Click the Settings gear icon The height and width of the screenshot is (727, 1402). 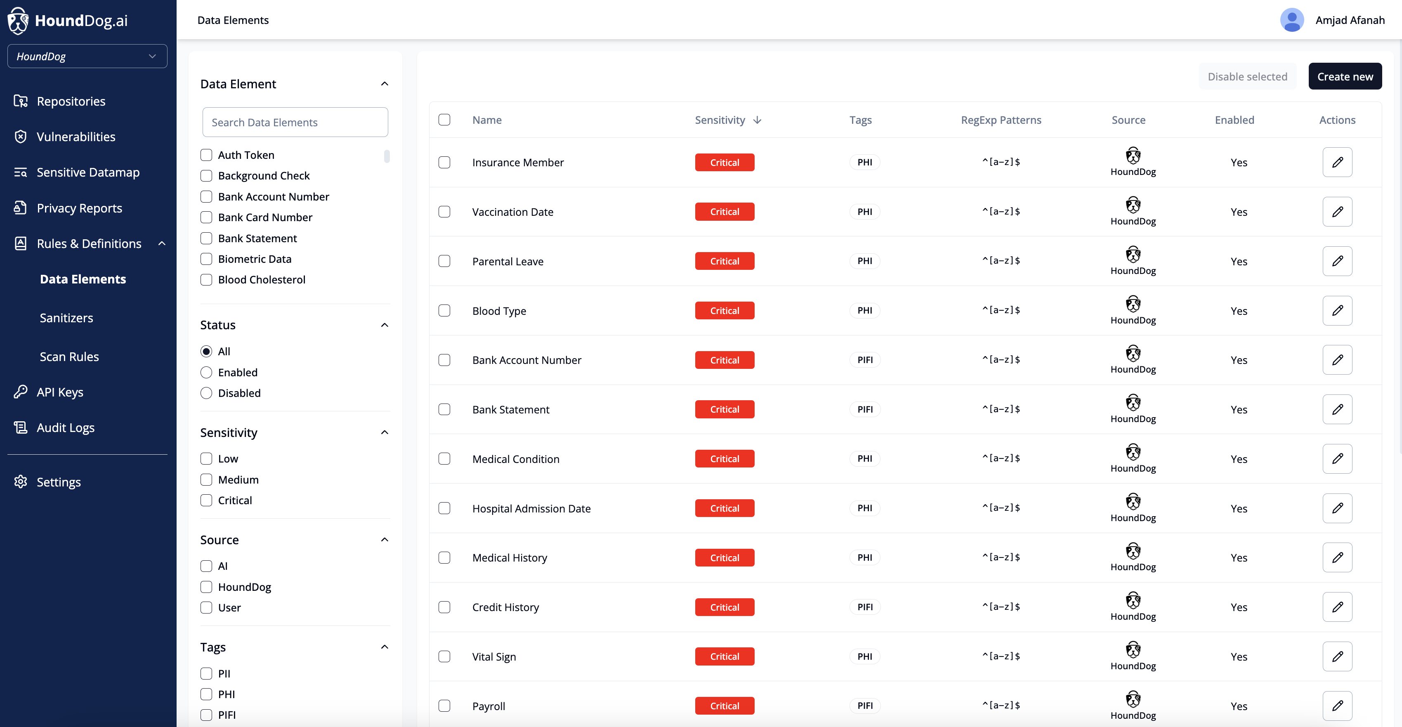point(21,482)
